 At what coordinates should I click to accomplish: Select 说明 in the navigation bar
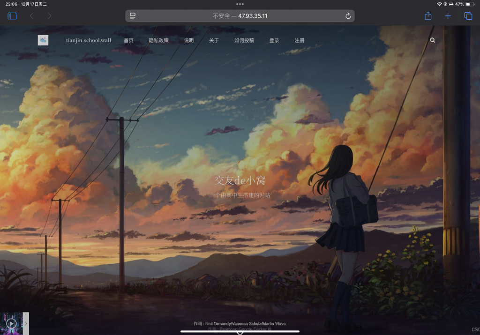click(188, 40)
